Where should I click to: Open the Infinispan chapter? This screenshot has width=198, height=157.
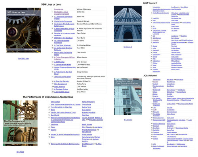[55, 125]
